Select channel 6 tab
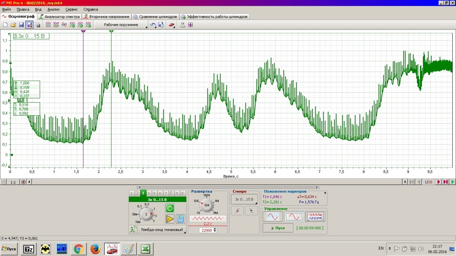Screen dimensions: 456x256 [x=160, y=193]
